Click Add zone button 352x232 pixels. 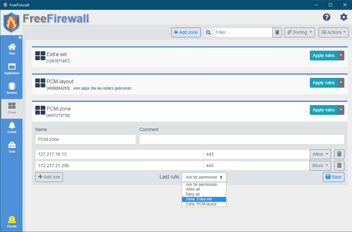(186, 33)
